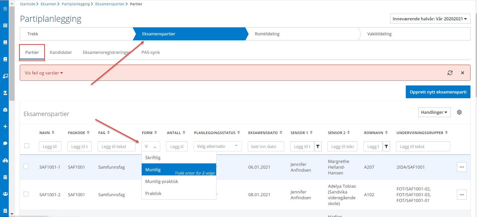The width and height of the screenshot is (477, 217).
Task: Sort by PLANLEGGINGSSTATUS column
Action: point(238,133)
